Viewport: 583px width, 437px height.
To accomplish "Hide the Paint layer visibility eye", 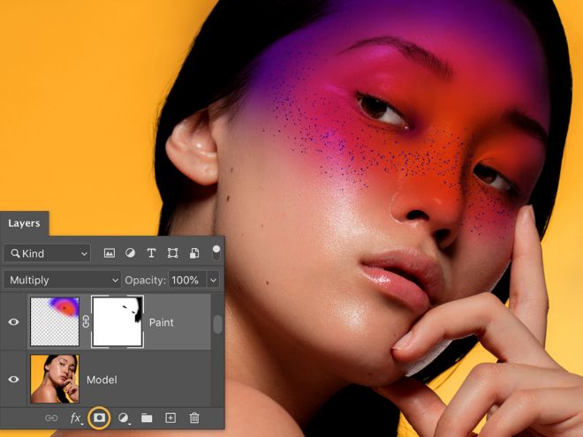I will point(13,322).
